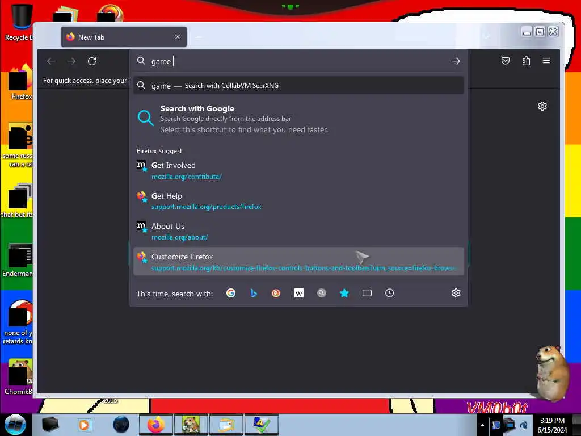Click the hamster Box taskbar icon
Screen dimensions: 581x436
(191, 425)
